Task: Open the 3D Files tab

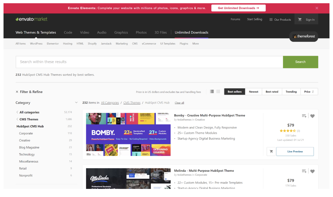Action: point(161,32)
